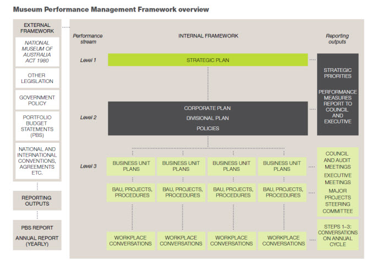Select the 'ANNUAL REPORT (YEARLY)' text
The width and height of the screenshot is (377, 266).
pos(37,241)
